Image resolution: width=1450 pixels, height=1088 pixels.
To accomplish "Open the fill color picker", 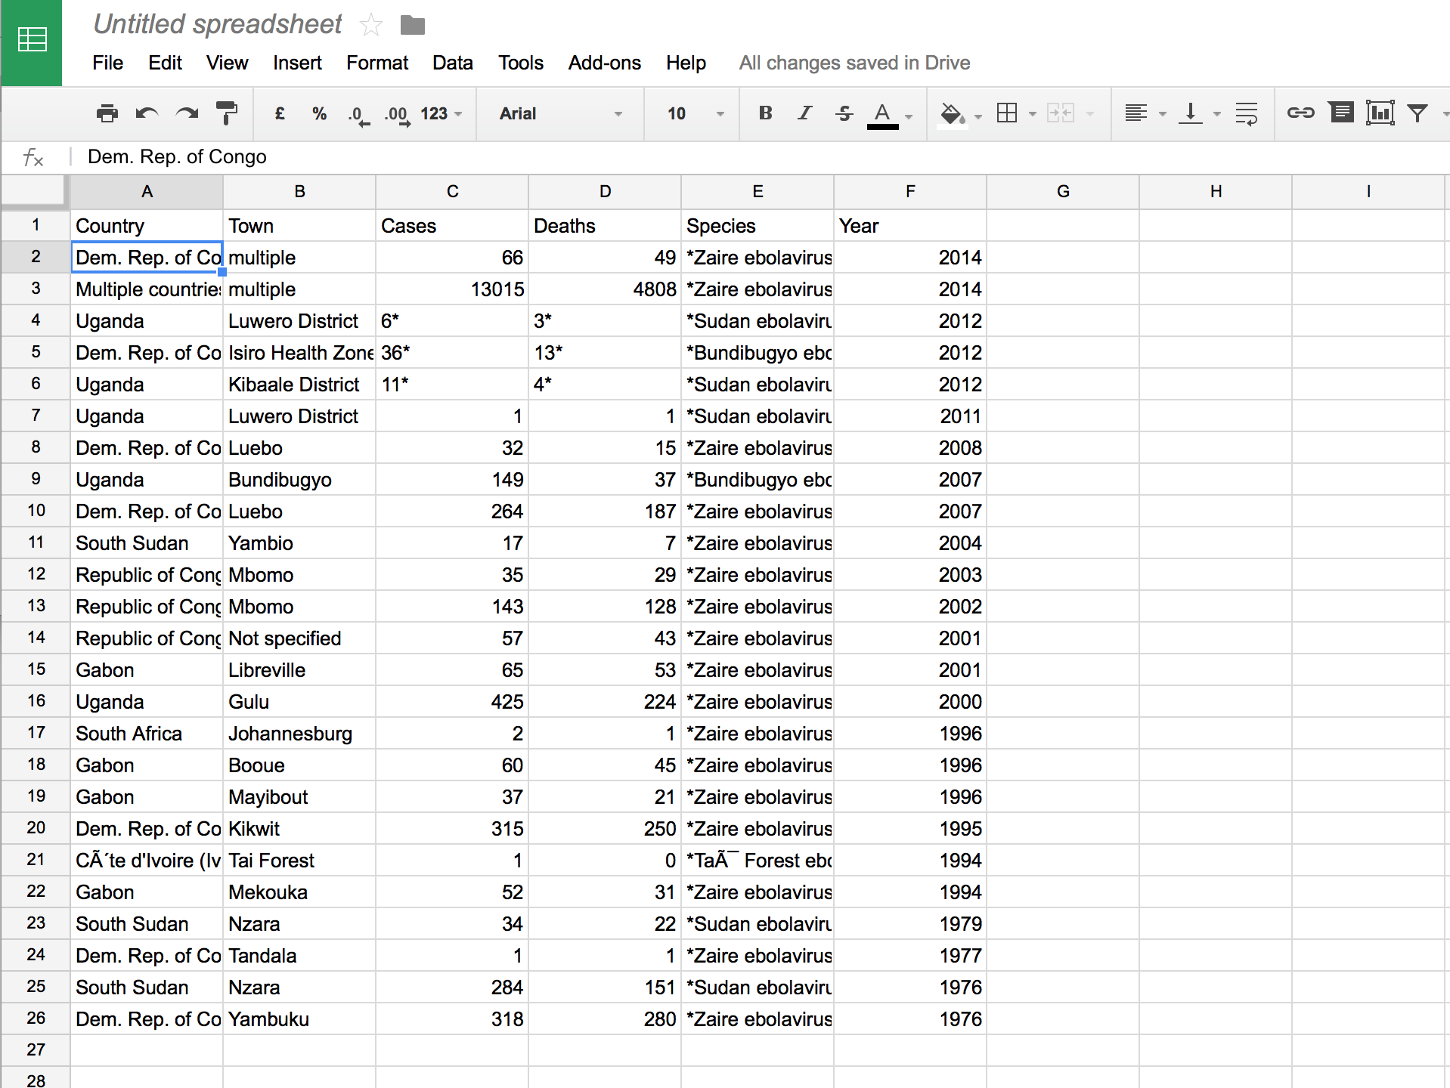I will [952, 115].
